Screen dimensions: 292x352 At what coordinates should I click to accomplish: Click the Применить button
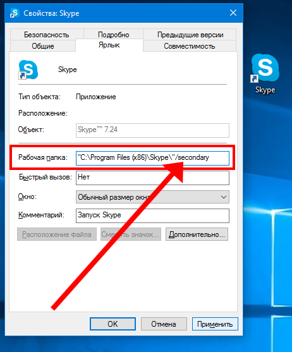pyautogui.click(x=215, y=324)
